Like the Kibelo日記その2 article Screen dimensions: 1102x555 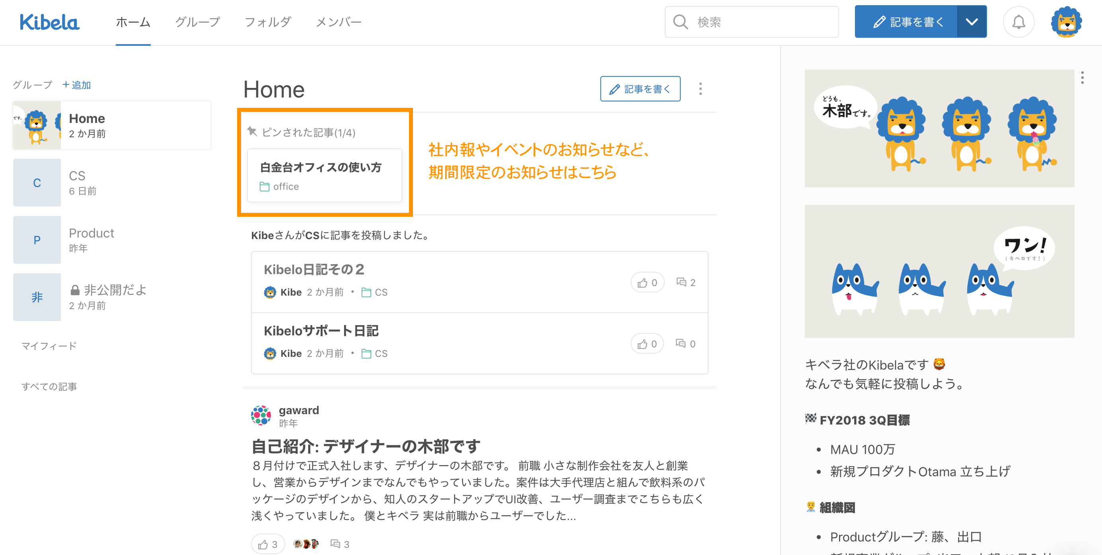[x=647, y=282]
